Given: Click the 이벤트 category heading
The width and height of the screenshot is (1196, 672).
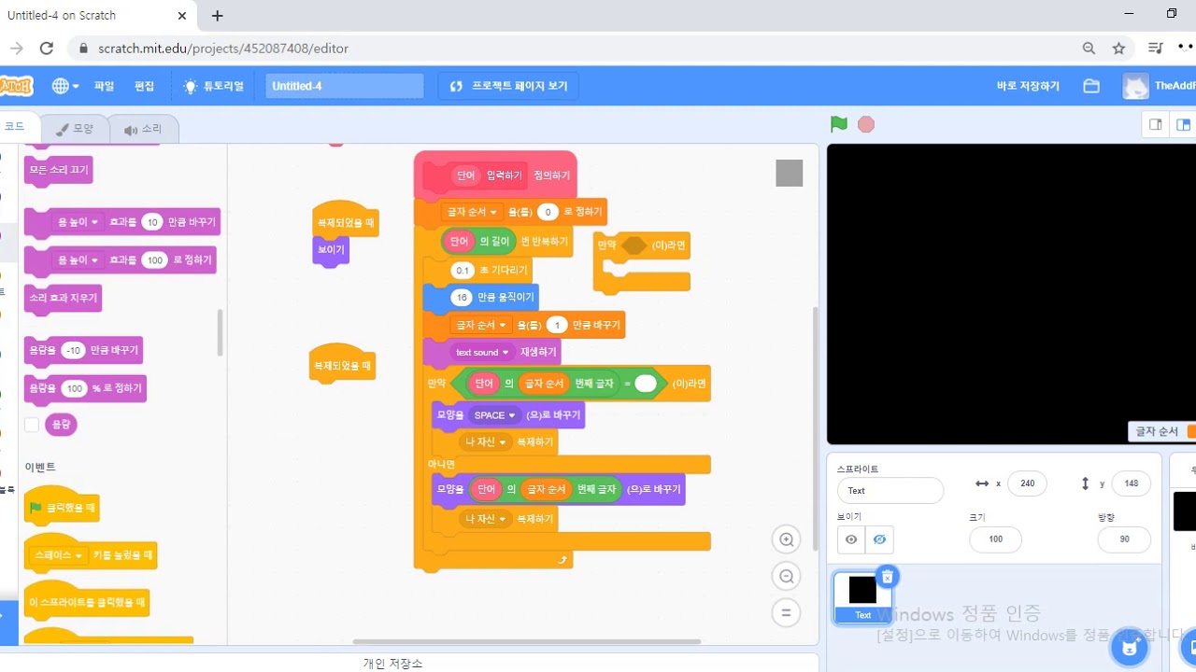Looking at the screenshot, I should click(40, 467).
